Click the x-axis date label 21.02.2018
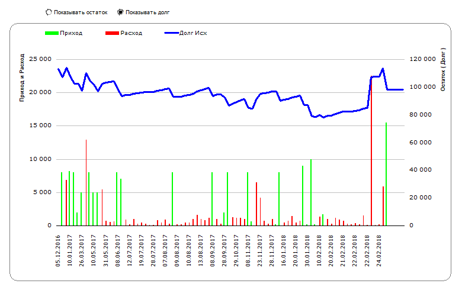 coord(343,251)
